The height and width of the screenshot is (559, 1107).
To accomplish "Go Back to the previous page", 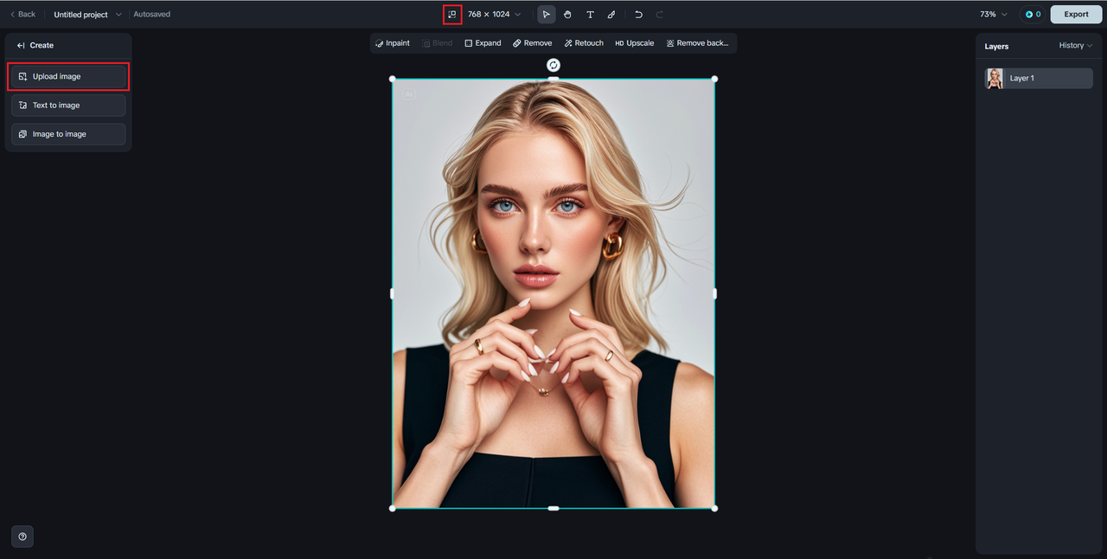I will click(22, 15).
